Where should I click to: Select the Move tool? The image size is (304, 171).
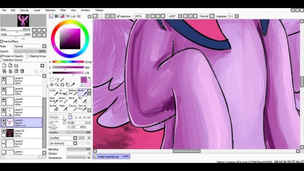52,85
